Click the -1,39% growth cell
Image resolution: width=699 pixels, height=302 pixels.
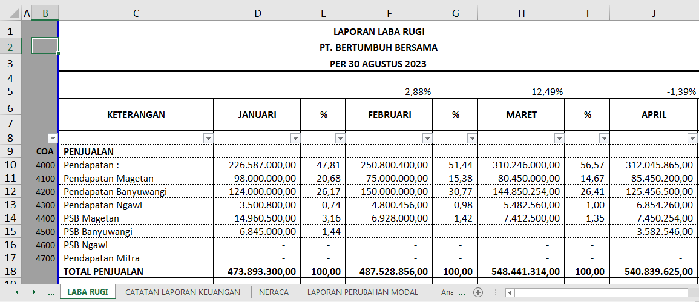[654, 92]
